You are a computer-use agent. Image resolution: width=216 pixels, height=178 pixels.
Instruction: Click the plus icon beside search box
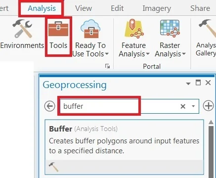[x=208, y=106]
